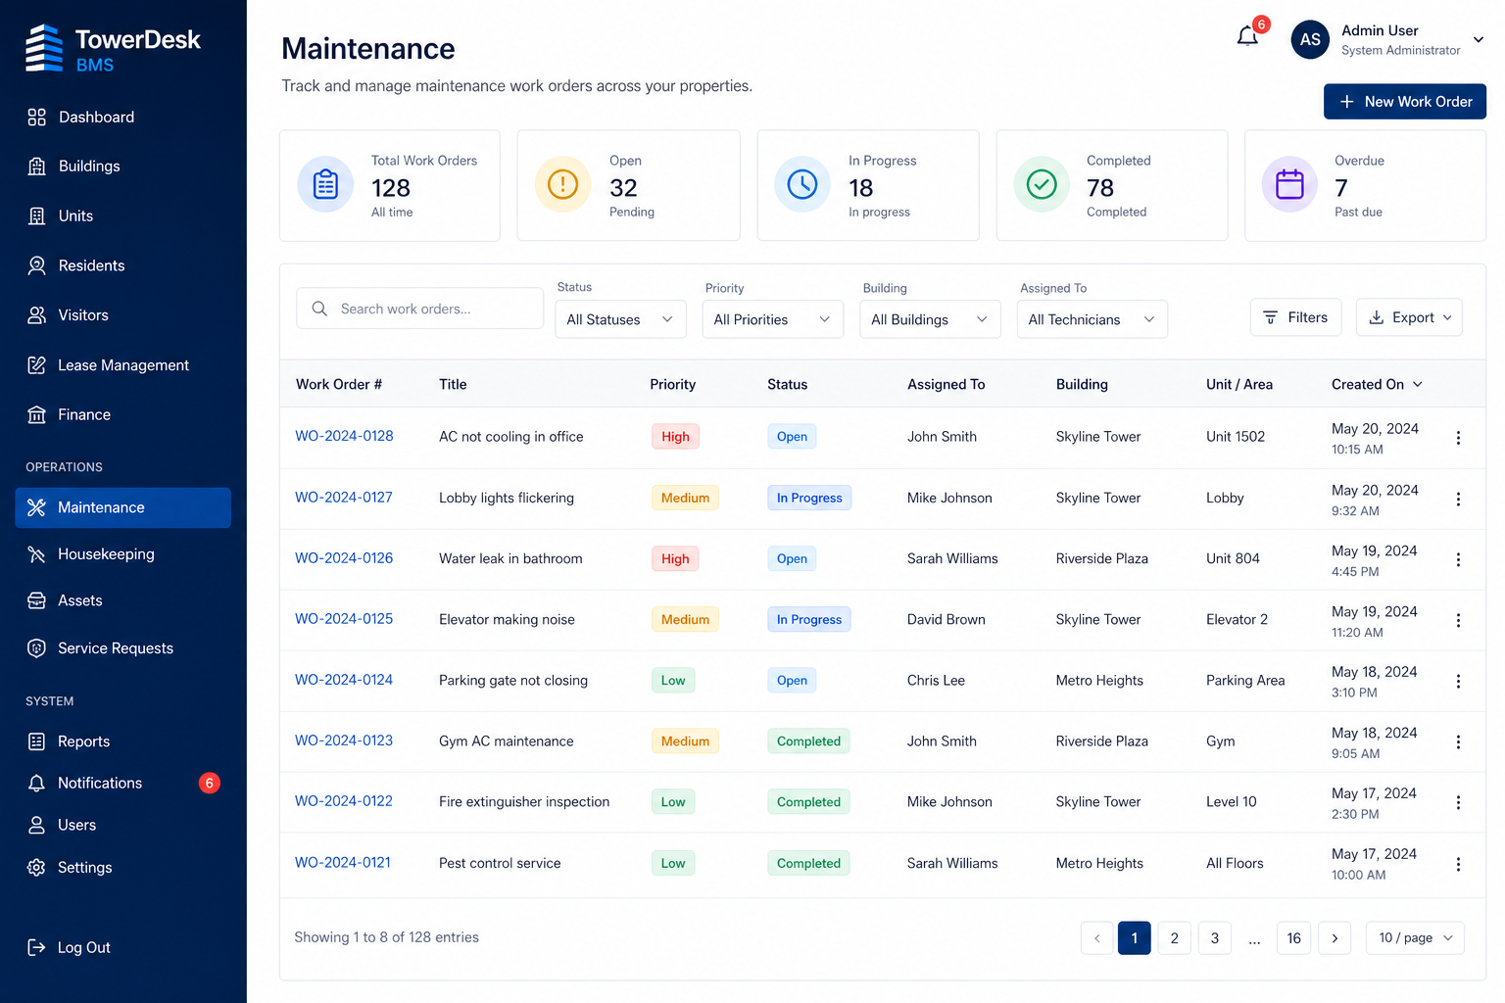Open the AS user avatar
The height and width of the screenshot is (1003, 1505).
[1310, 40]
